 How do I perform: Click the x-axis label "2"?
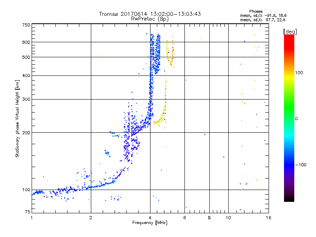(91, 218)
